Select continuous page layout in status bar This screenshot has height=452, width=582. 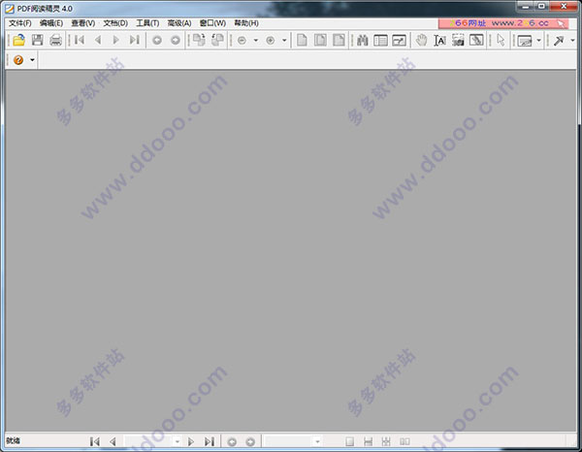(x=368, y=441)
